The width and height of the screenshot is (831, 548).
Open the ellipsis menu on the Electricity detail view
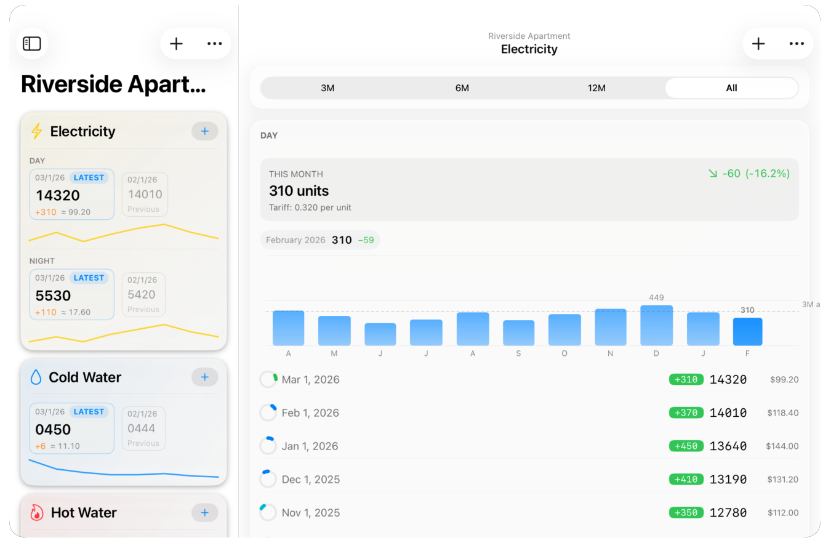[797, 43]
